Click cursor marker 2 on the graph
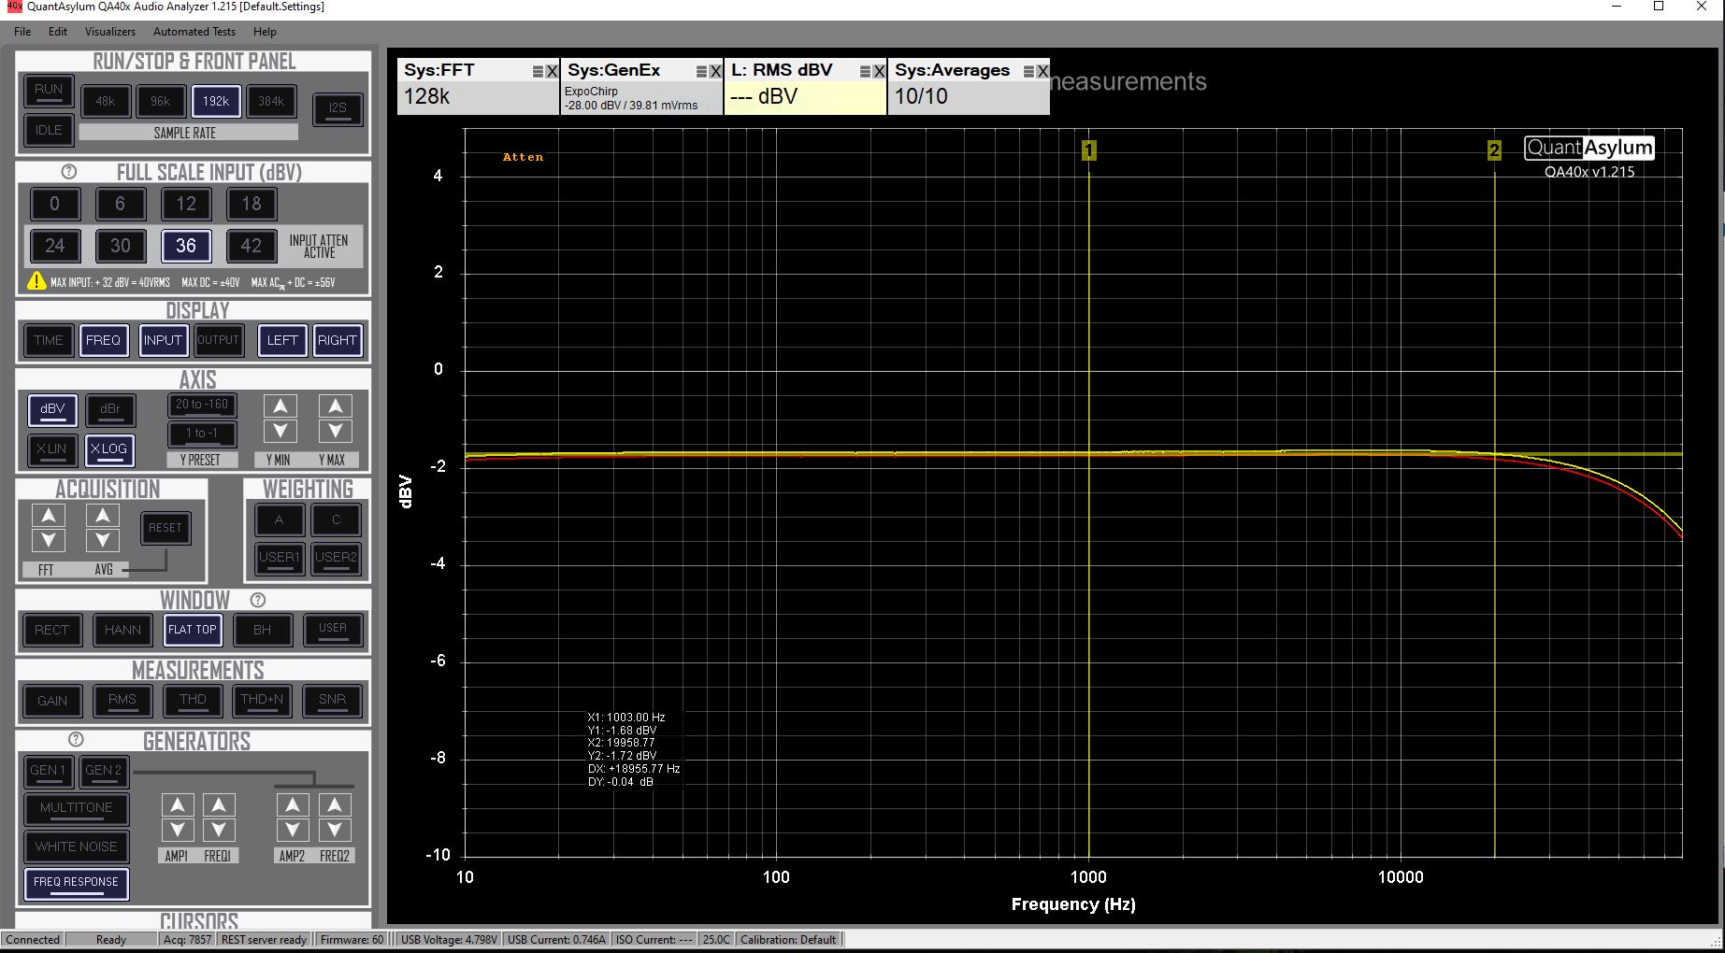Screen dimensions: 1725x953 (x=1494, y=150)
